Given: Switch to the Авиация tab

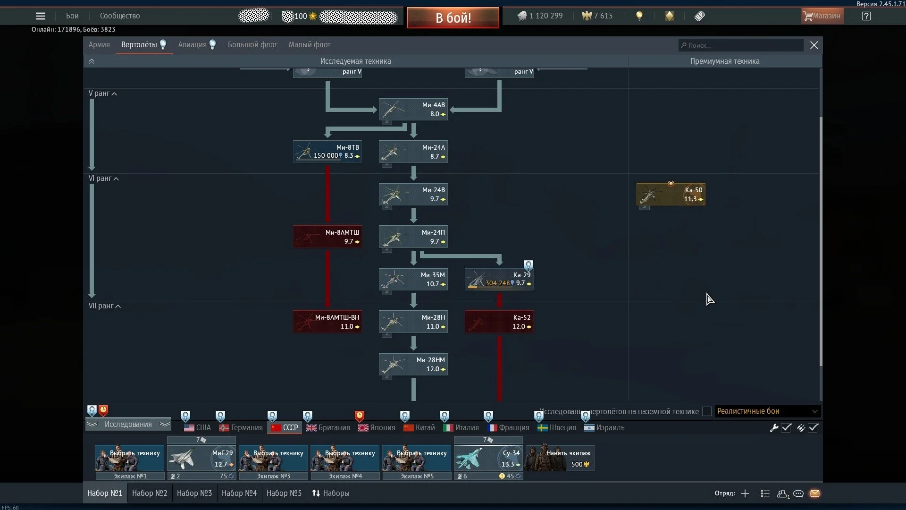Looking at the screenshot, I should coord(193,44).
